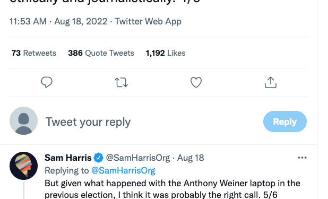This screenshot has height=199, width=328.
Task: Open the Sam Harris display name link
Action: [68, 158]
